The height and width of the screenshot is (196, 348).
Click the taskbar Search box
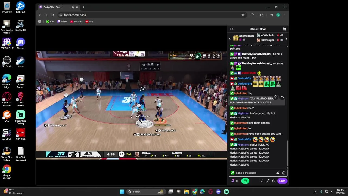click(147, 192)
